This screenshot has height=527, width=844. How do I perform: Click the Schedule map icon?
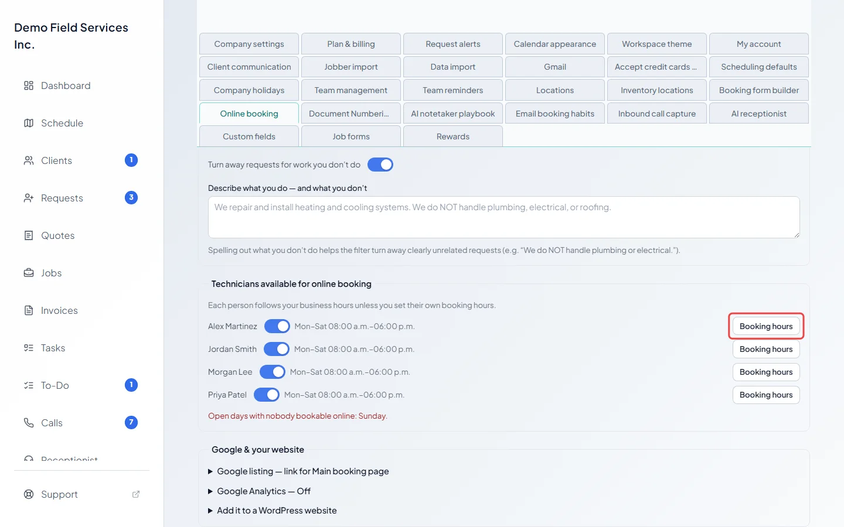click(x=29, y=123)
